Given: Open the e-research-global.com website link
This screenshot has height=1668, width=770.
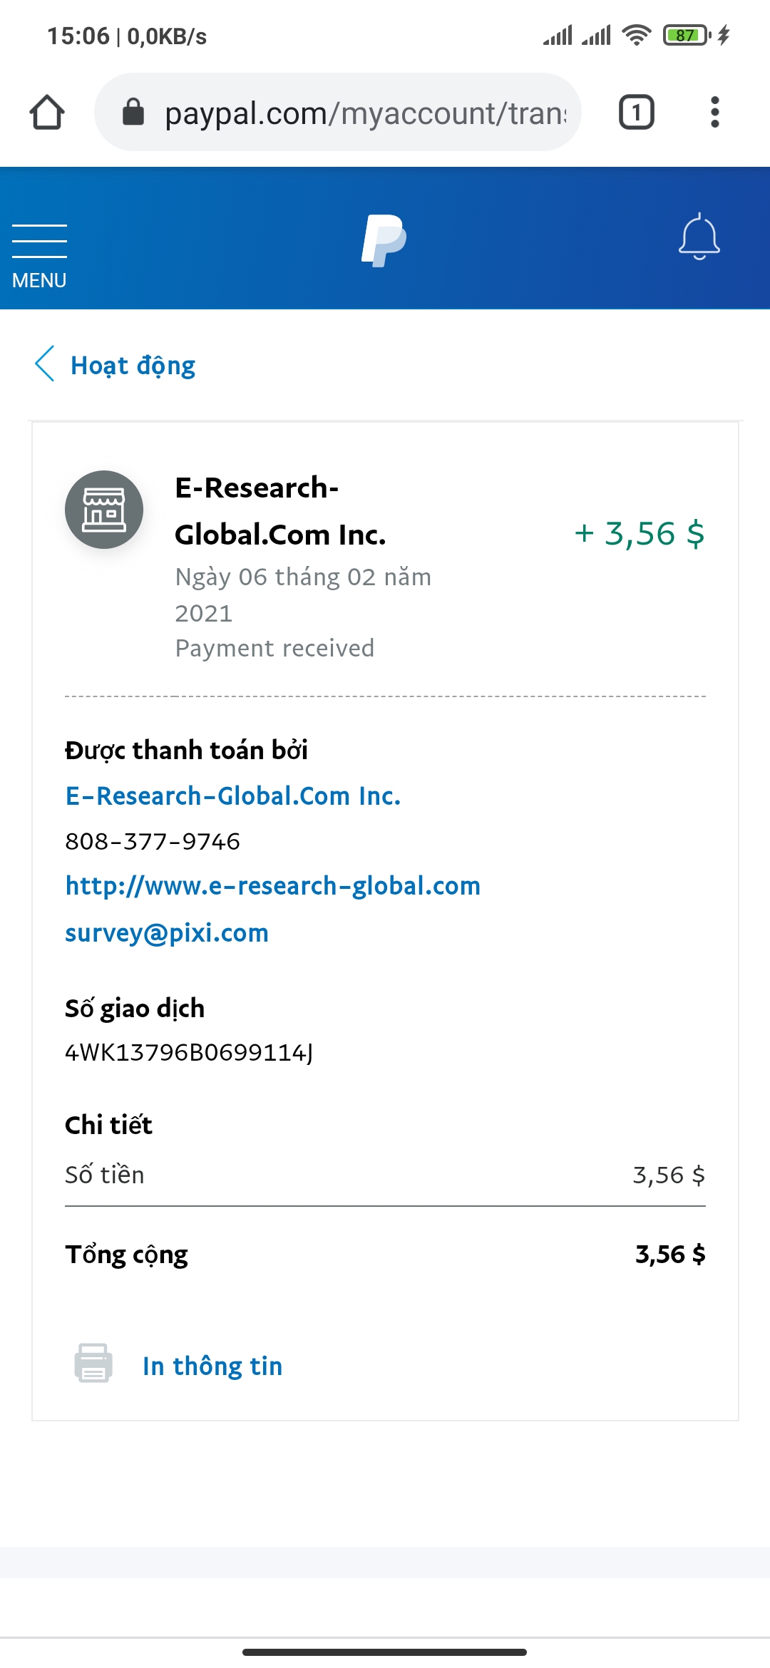Looking at the screenshot, I should (x=272, y=886).
